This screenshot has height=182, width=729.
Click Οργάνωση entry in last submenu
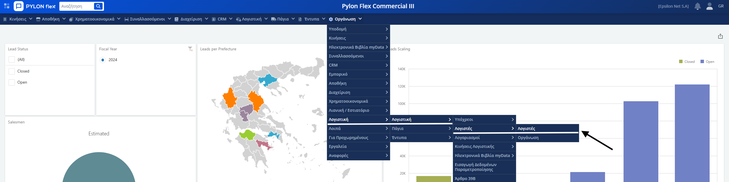[x=547, y=138]
